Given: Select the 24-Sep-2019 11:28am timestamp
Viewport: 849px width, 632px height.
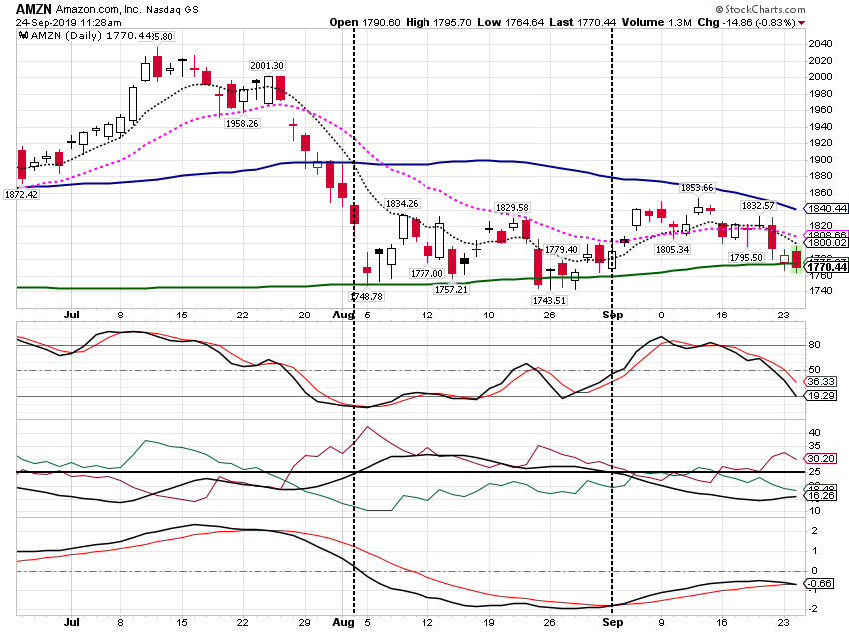Looking at the screenshot, I should 68,23.
